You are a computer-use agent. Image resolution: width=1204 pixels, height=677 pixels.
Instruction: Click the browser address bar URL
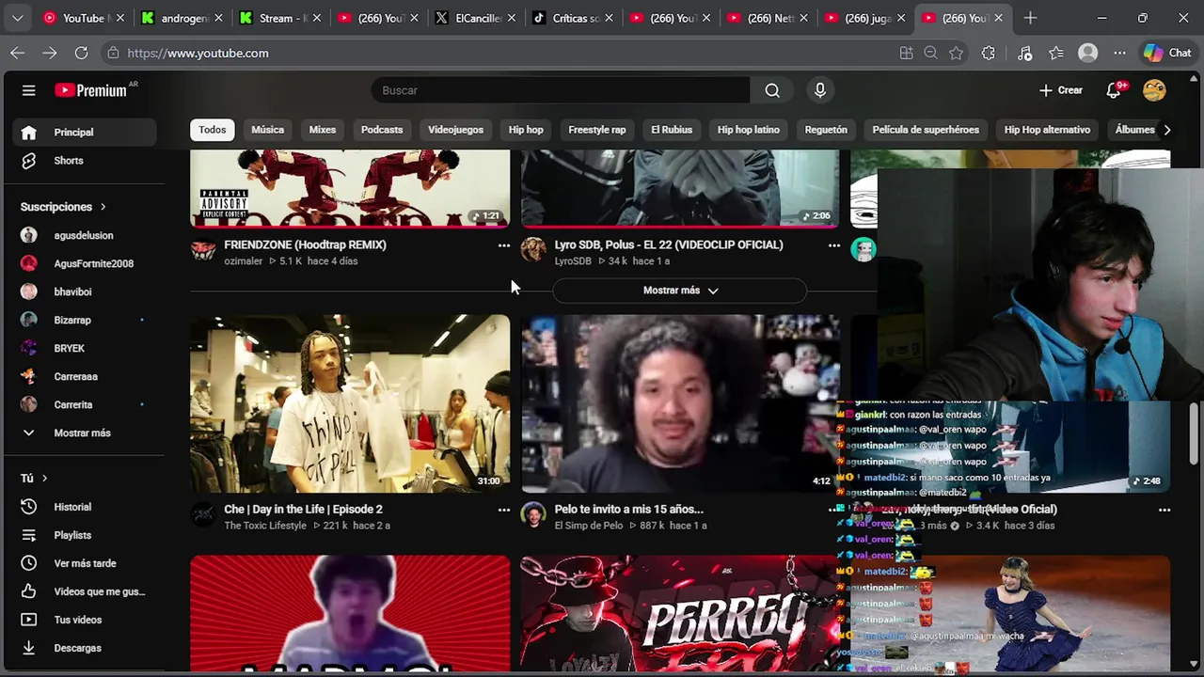pyautogui.click(x=198, y=53)
